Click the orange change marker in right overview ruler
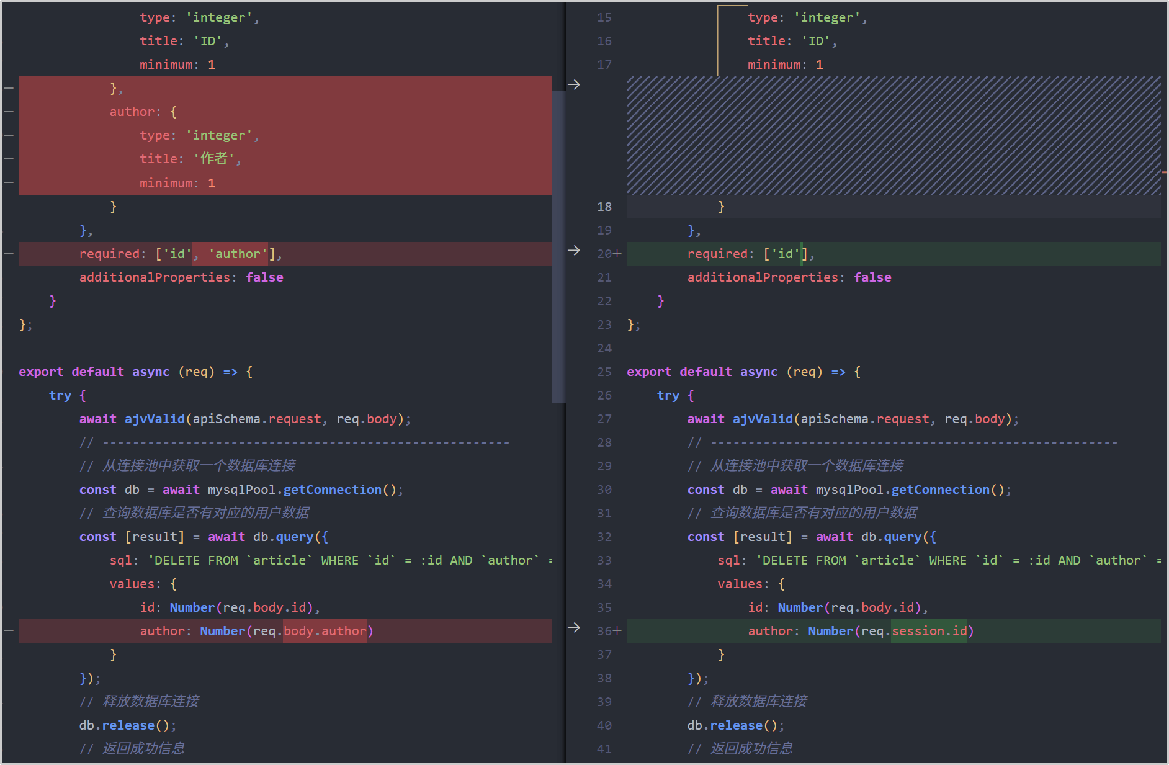This screenshot has width=1169, height=765. (1165, 172)
